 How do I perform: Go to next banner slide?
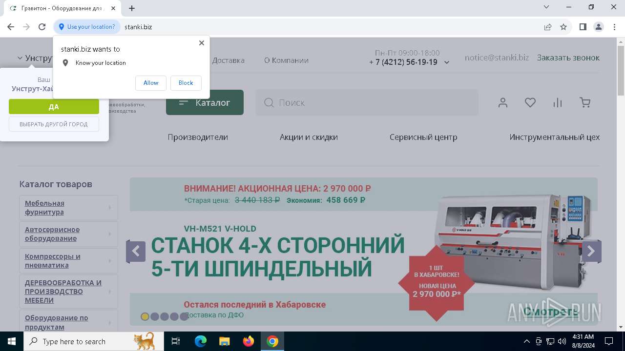pyautogui.click(x=591, y=252)
